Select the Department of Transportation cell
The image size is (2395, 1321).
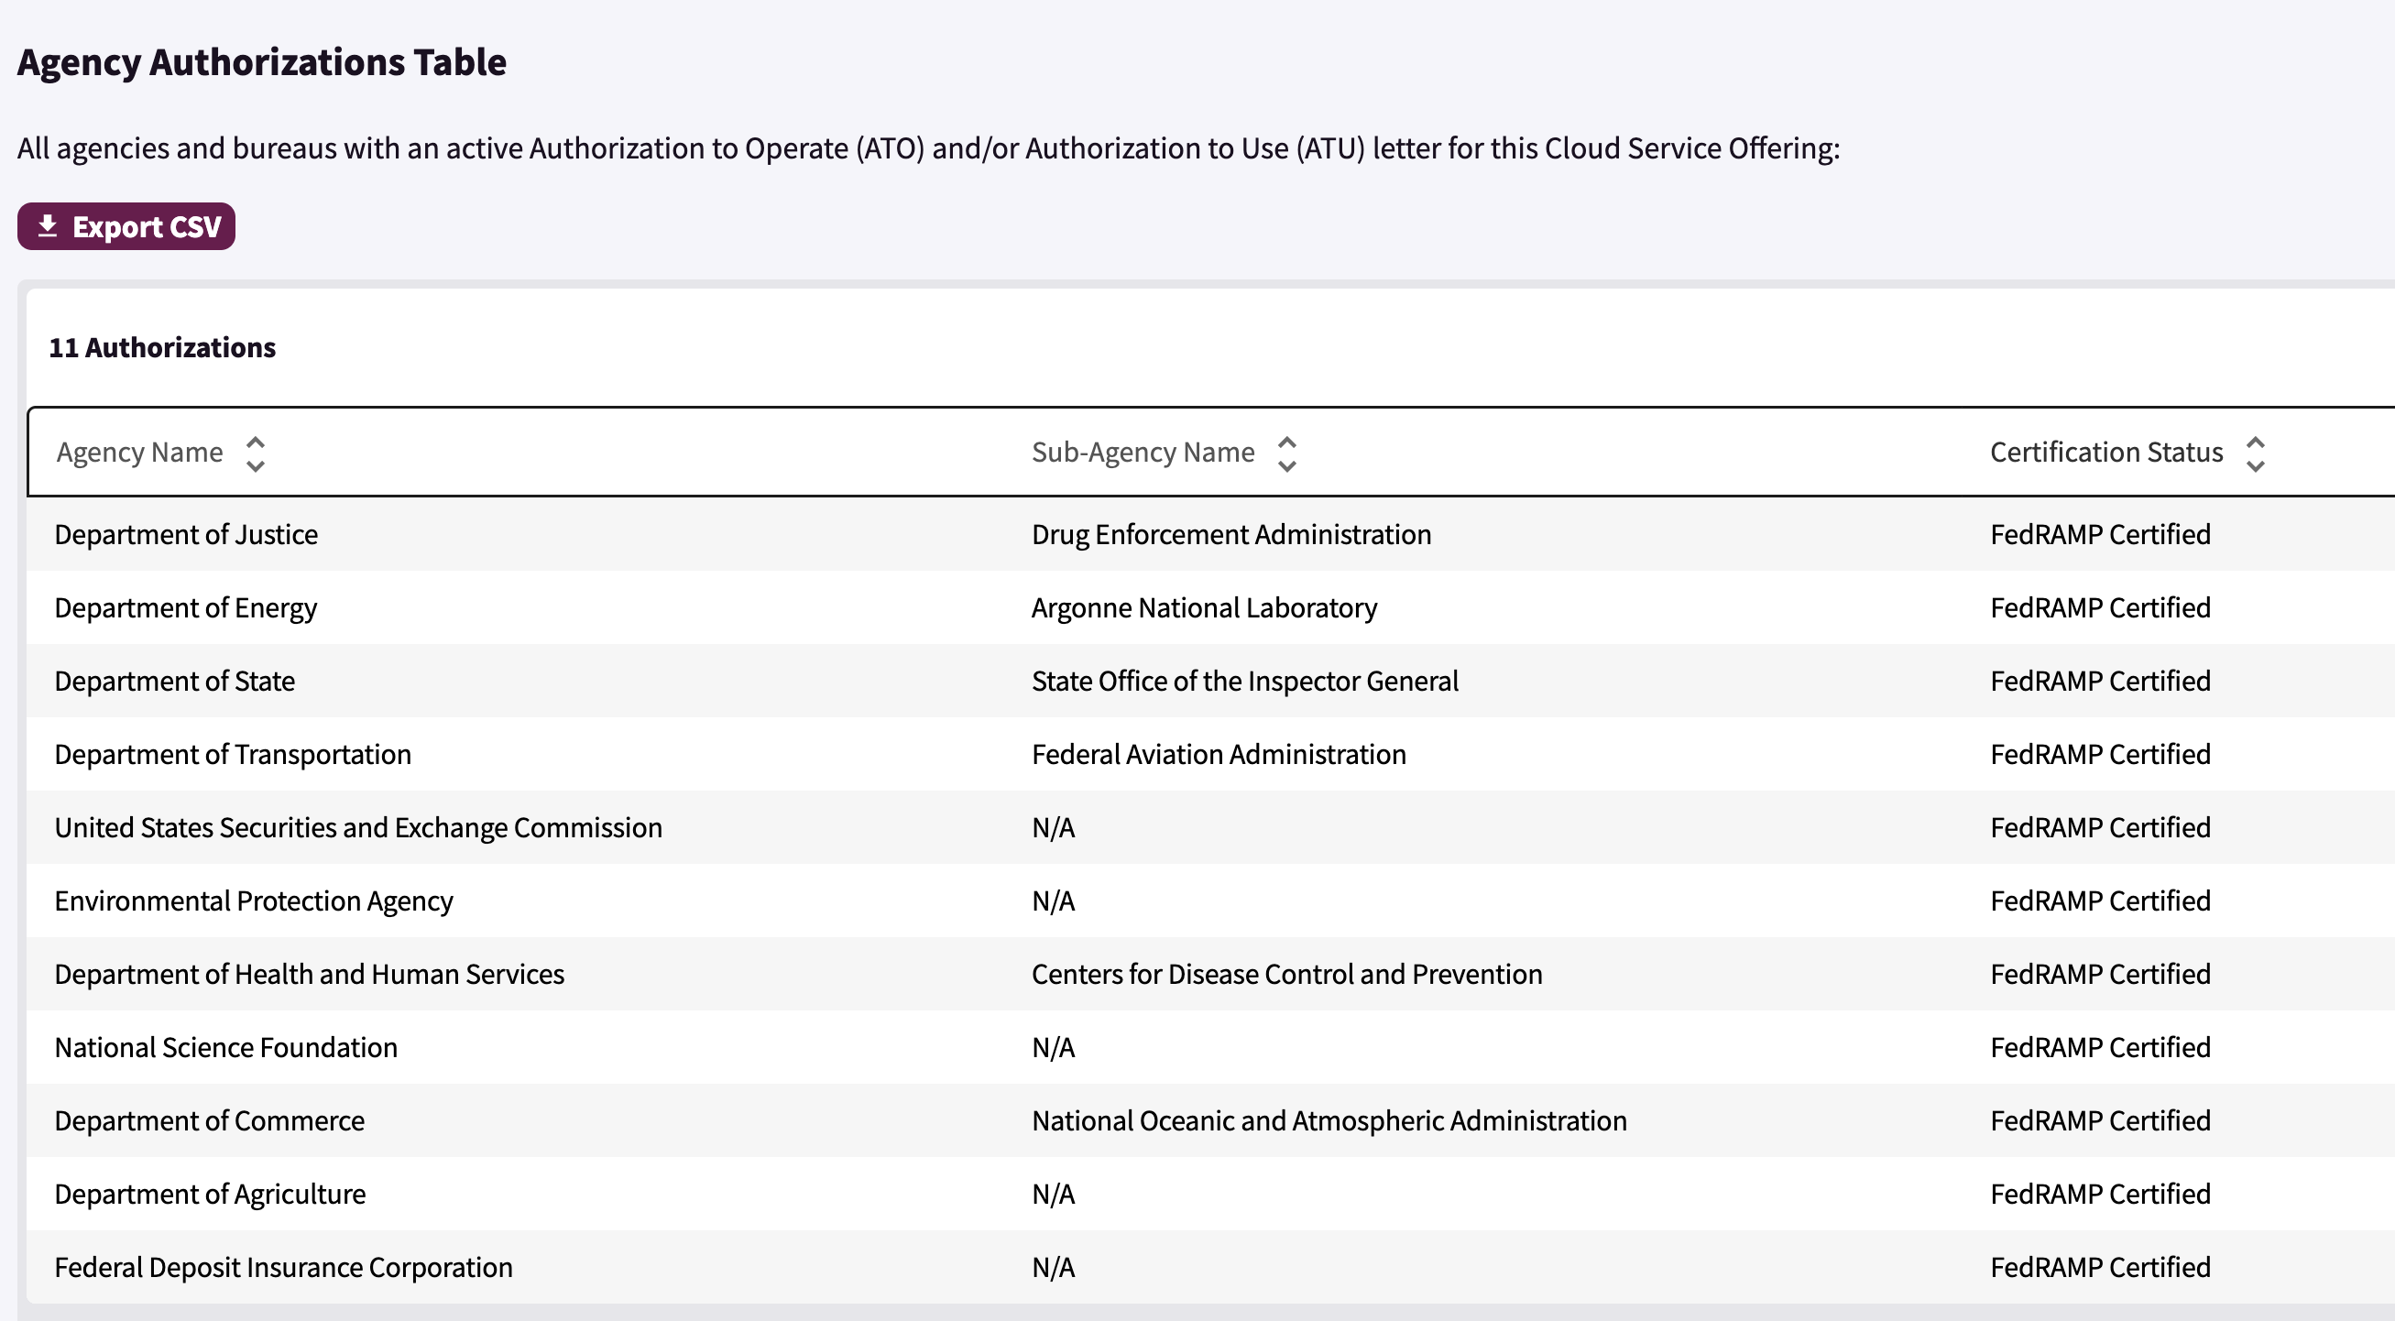click(233, 755)
